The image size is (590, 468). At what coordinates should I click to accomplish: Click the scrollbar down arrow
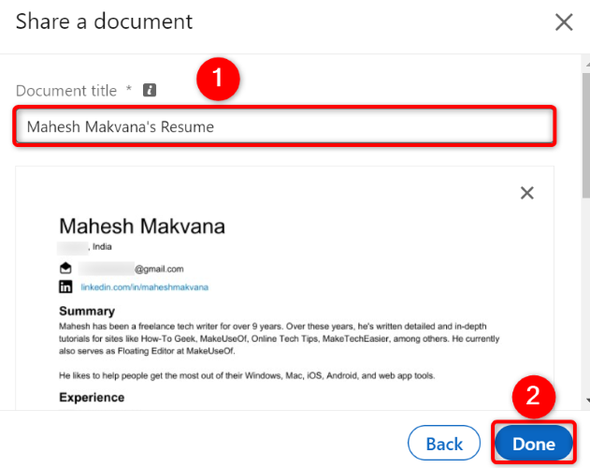(587, 401)
